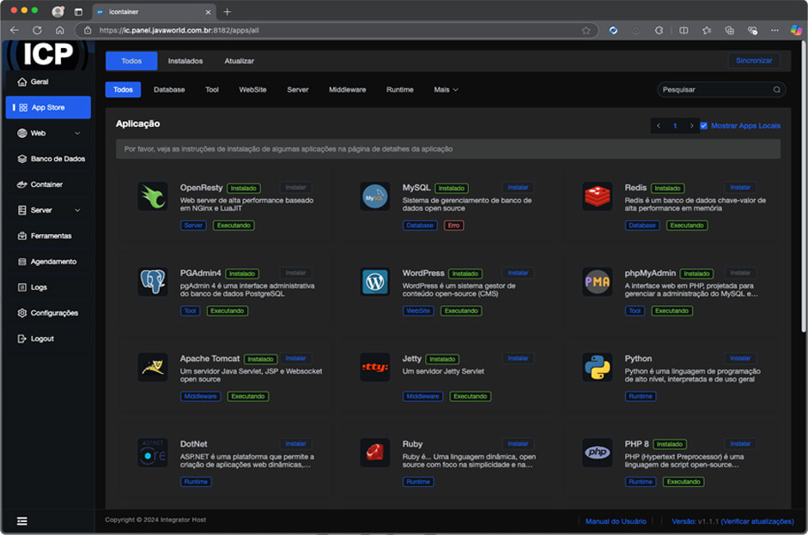808x535 pixels.
Task: Open the Mais category dropdown
Action: 446,89
